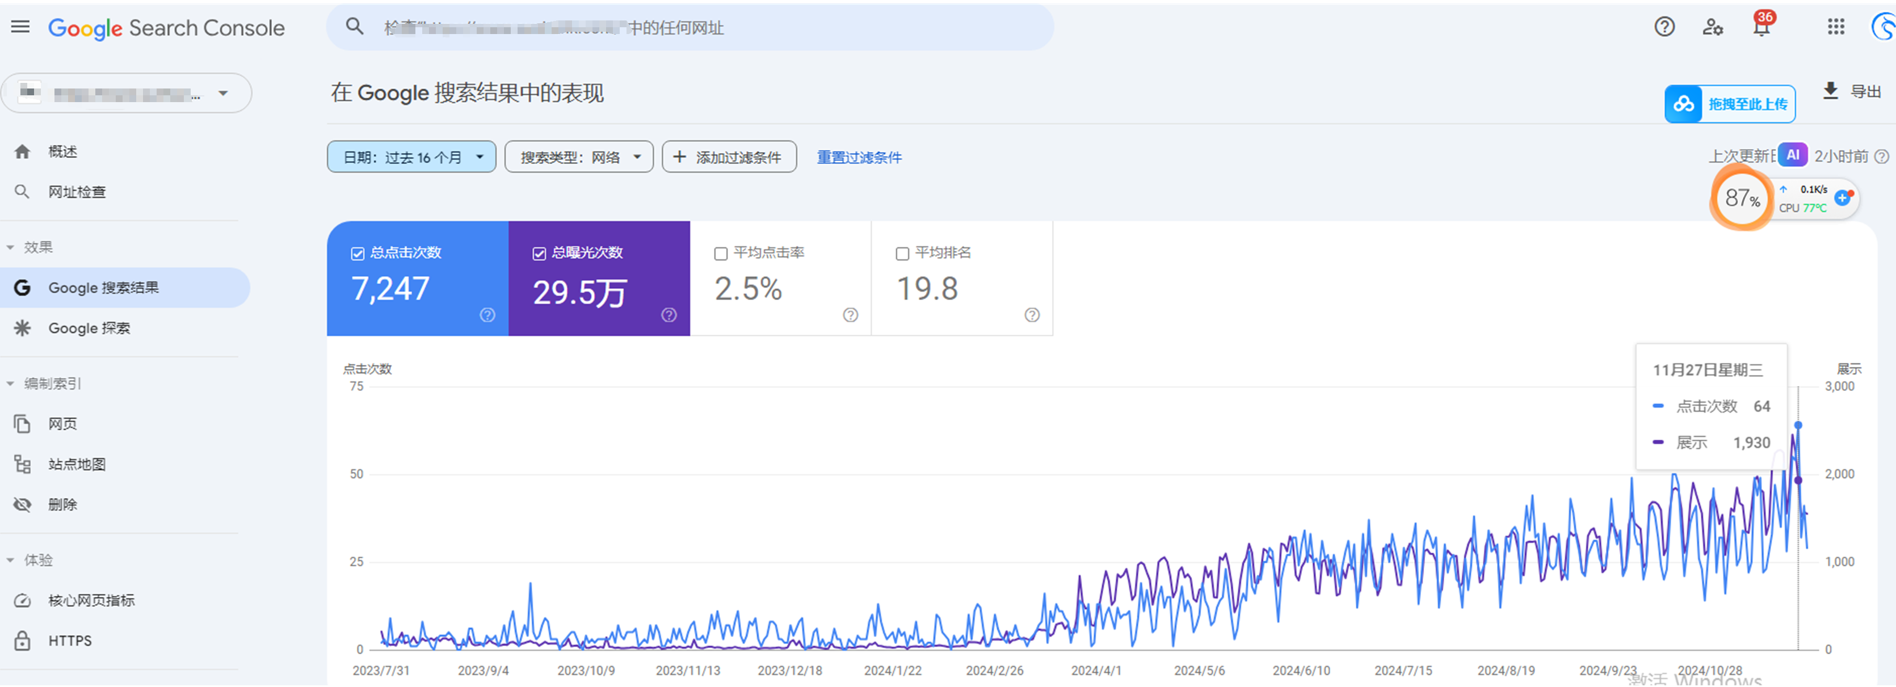Click lock icon beside HTTPS

pyautogui.click(x=22, y=640)
